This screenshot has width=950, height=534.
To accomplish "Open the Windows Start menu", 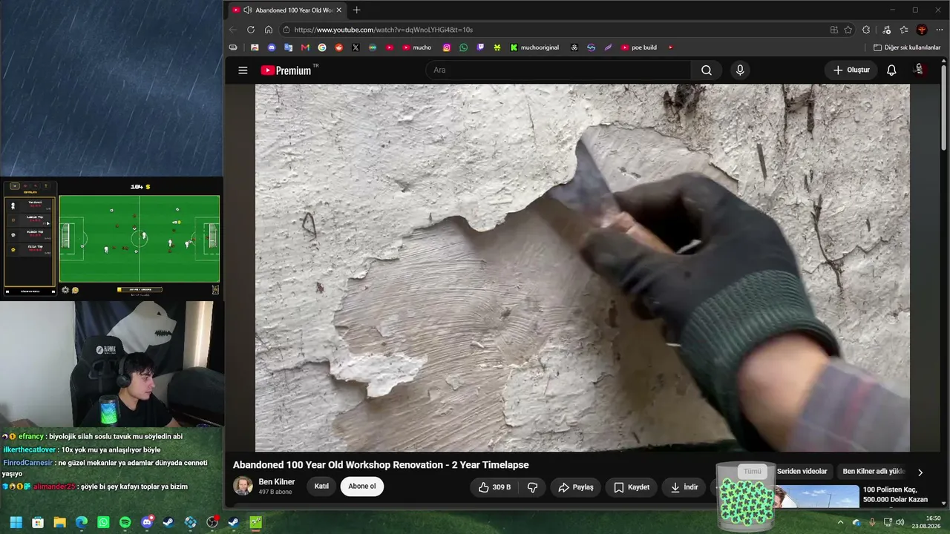I will (x=16, y=522).
